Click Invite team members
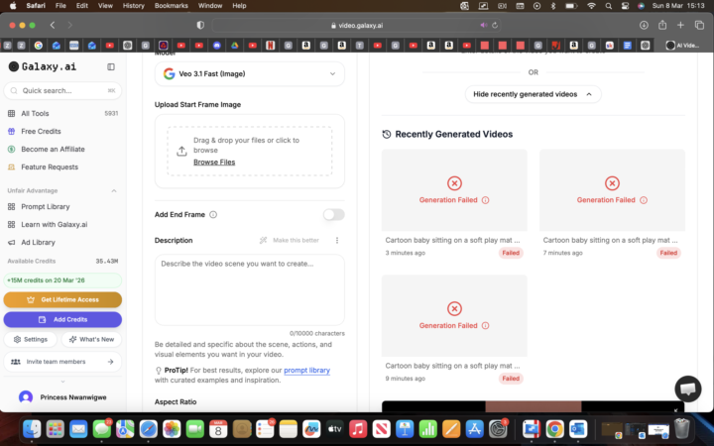This screenshot has width=714, height=446. click(62, 362)
